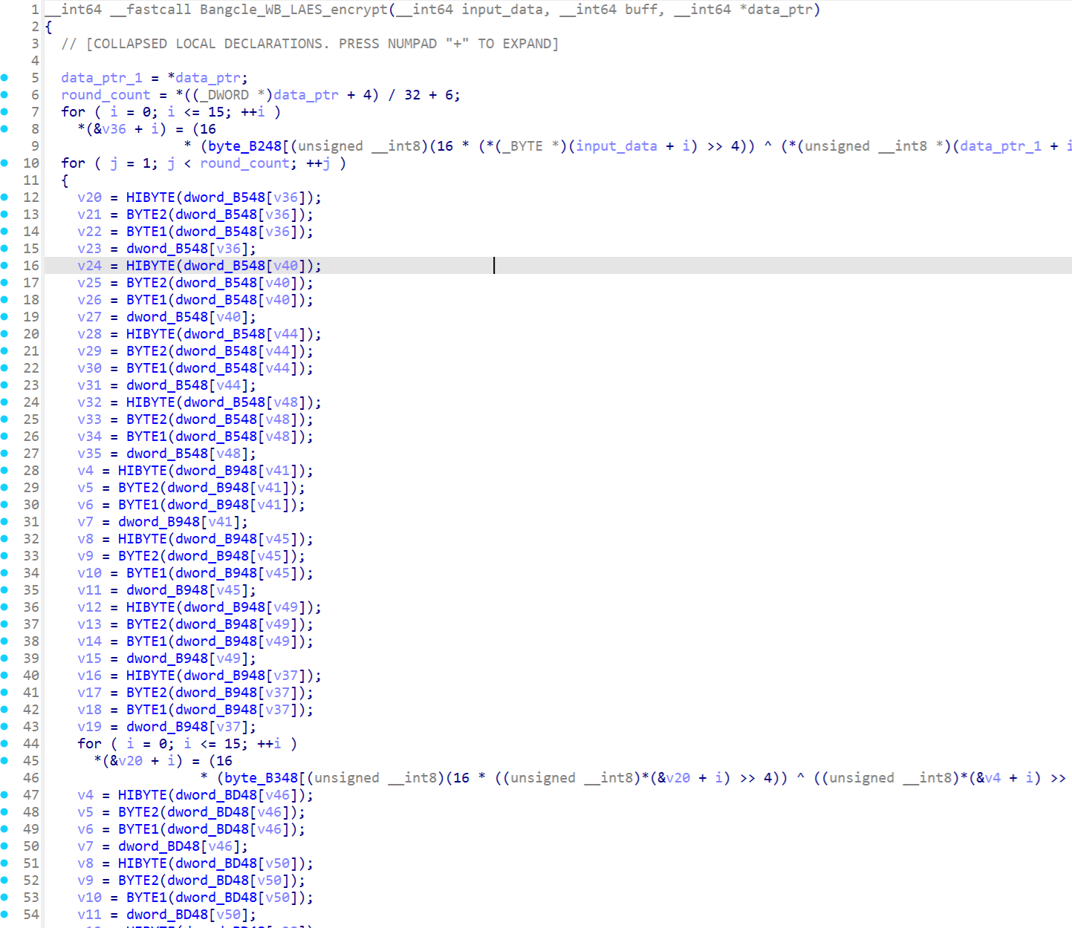Click the blue dot beside line 54

pos(4,915)
